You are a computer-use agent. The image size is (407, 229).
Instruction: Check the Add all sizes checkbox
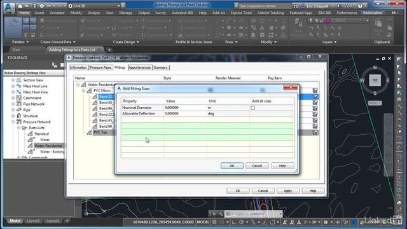[x=253, y=108]
